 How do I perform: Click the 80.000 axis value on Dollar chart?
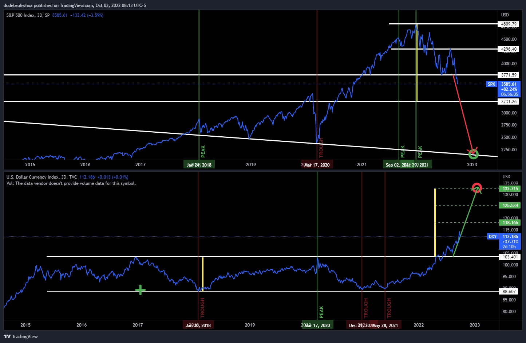click(x=509, y=312)
